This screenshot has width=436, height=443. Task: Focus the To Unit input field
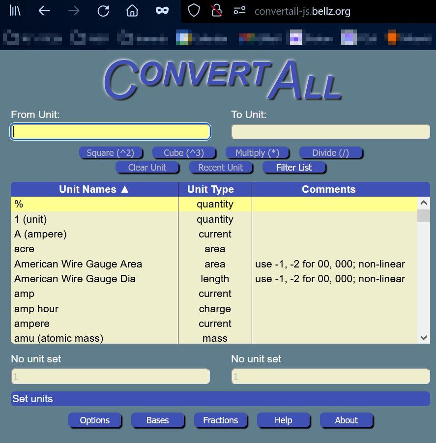330,132
